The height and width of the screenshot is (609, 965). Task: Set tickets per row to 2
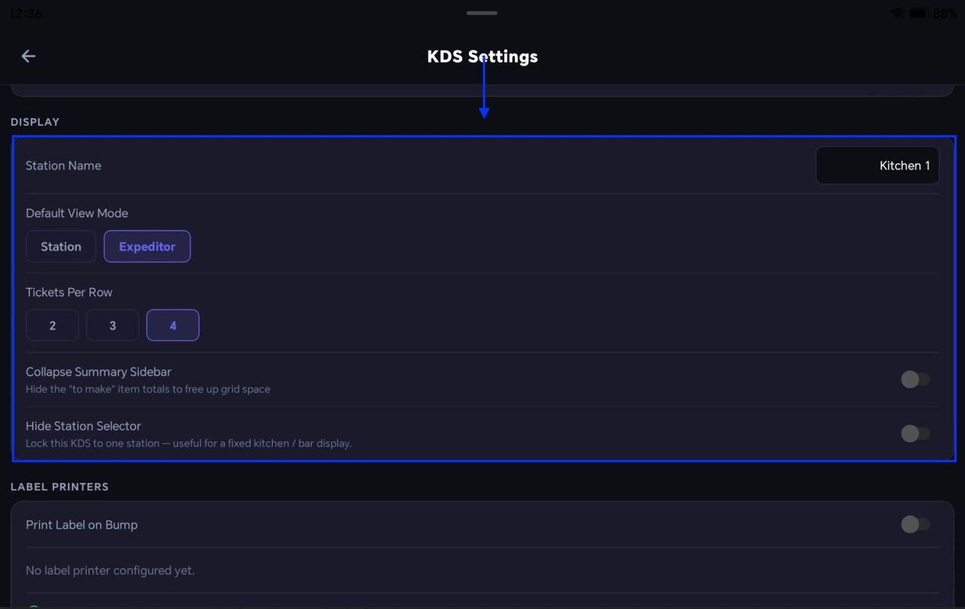(53, 326)
